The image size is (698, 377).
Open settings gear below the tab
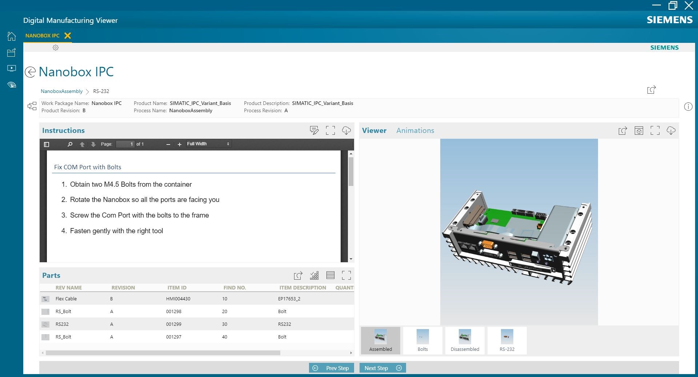[x=56, y=48]
